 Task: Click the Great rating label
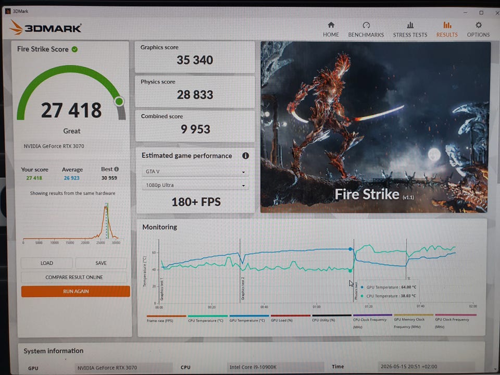click(x=72, y=131)
